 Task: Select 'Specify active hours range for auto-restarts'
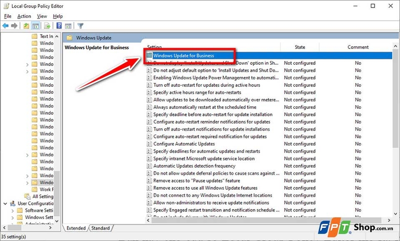click(197, 92)
